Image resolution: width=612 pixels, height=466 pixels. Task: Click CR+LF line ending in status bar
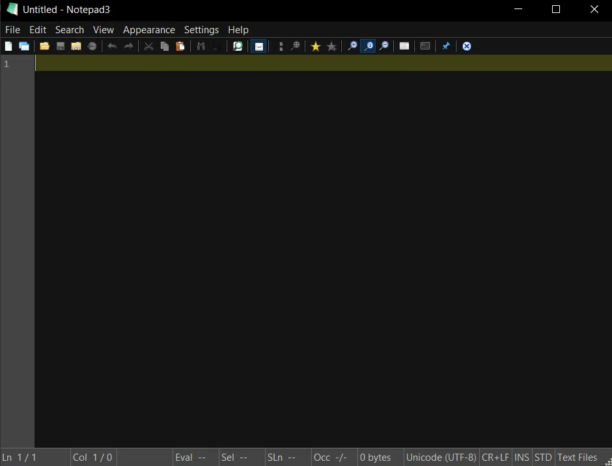[495, 458]
